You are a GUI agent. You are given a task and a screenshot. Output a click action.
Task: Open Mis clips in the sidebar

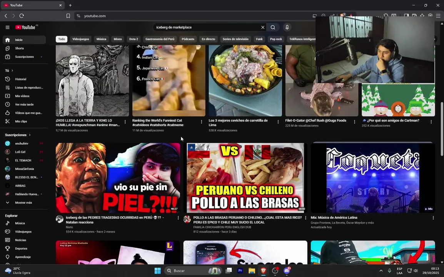pyautogui.click(x=24, y=122)
